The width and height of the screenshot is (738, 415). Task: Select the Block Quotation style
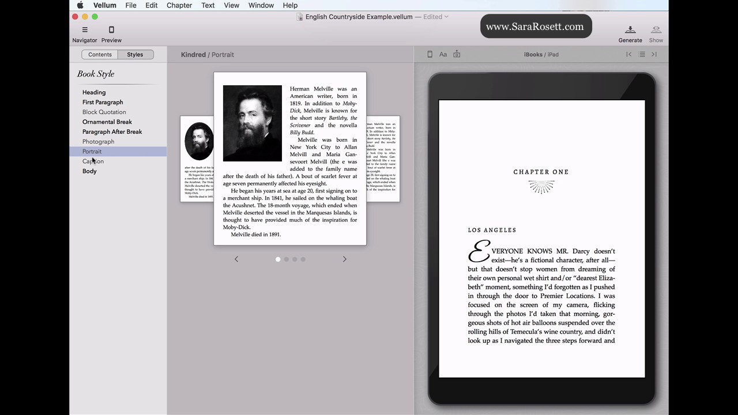(x=104, y=112)
